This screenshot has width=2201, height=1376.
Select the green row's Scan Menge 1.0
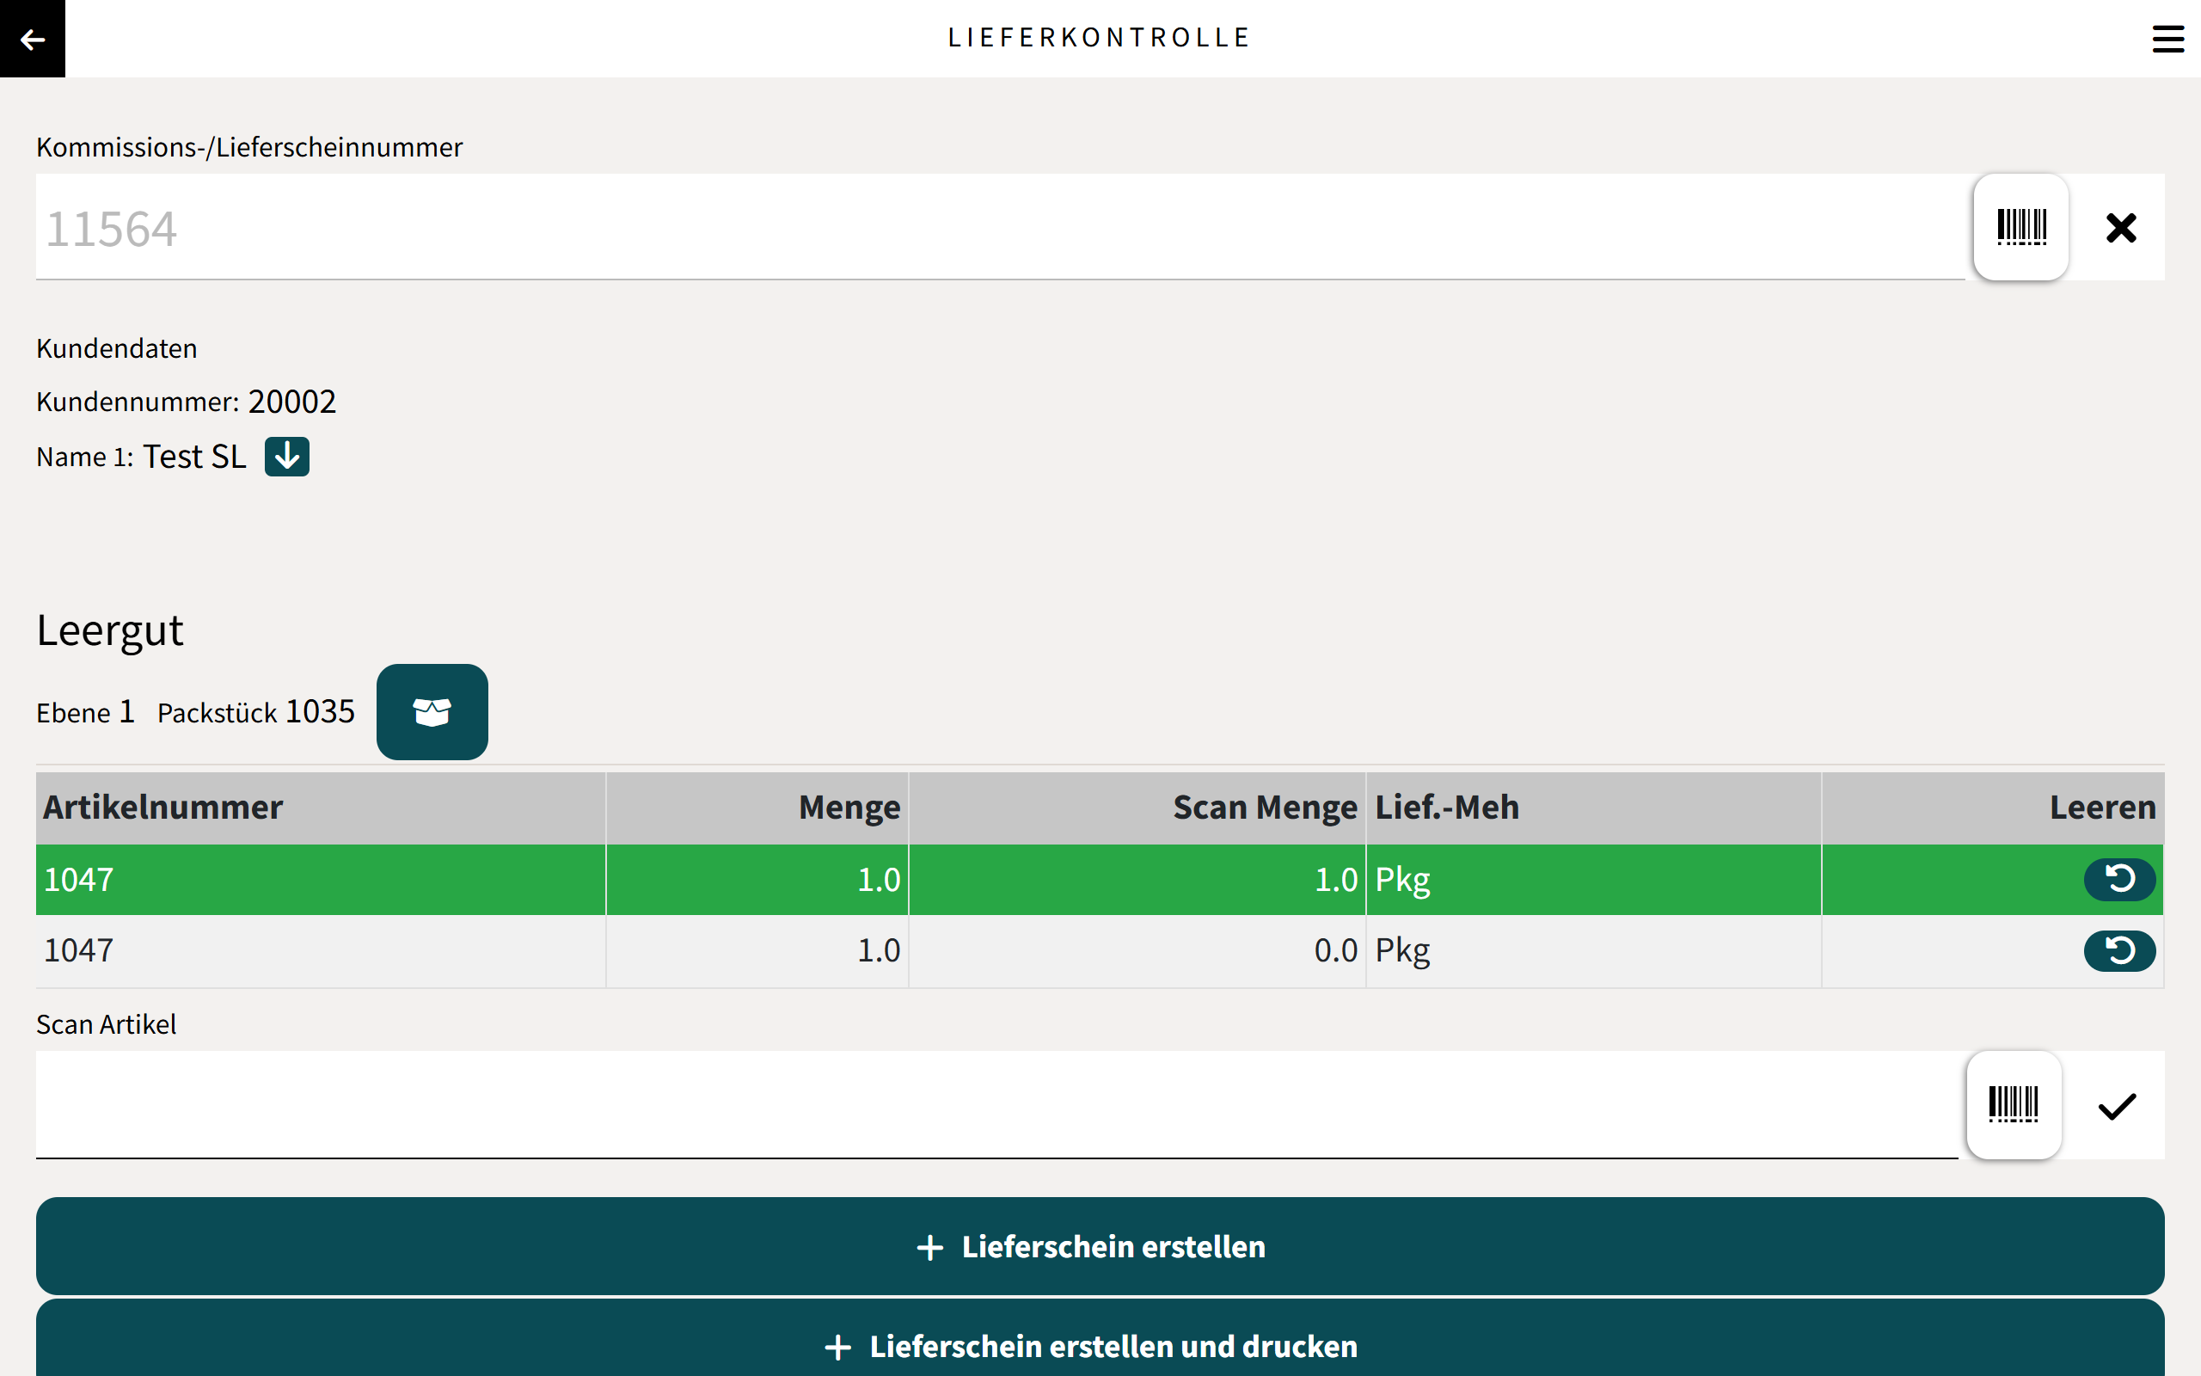point(1137,879)
